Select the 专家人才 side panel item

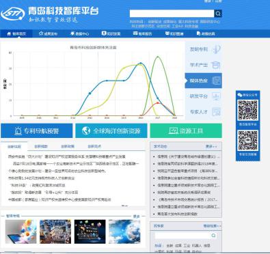point(203,112)
